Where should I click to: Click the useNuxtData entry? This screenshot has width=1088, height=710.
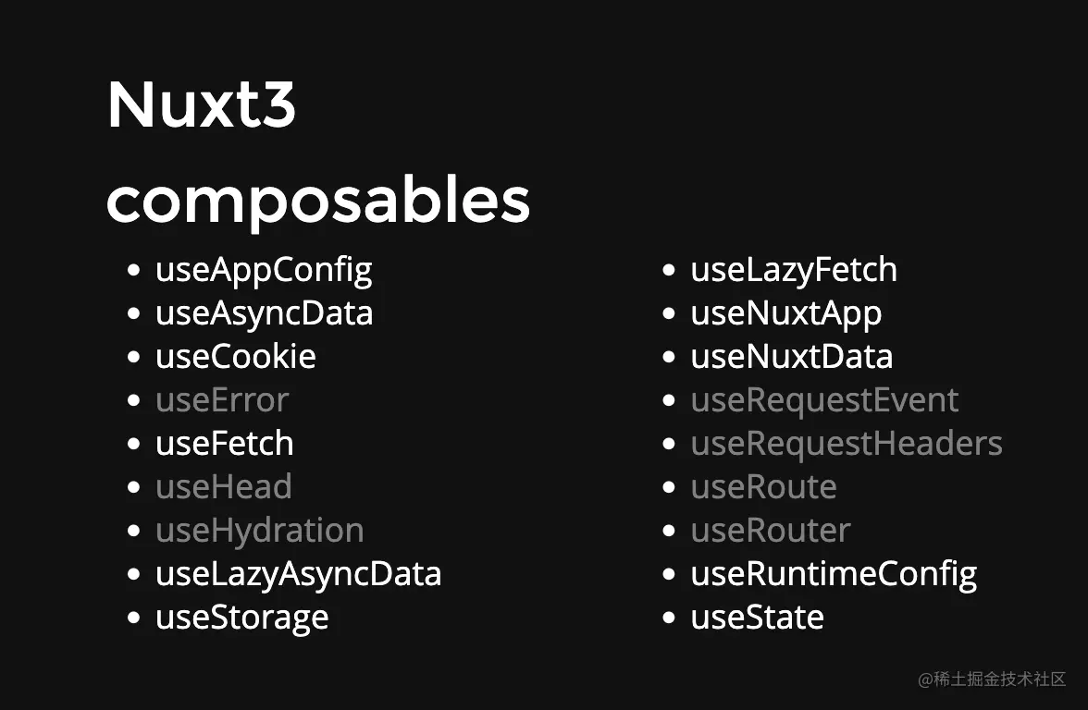pyautogui.click(x=792, y=357)
